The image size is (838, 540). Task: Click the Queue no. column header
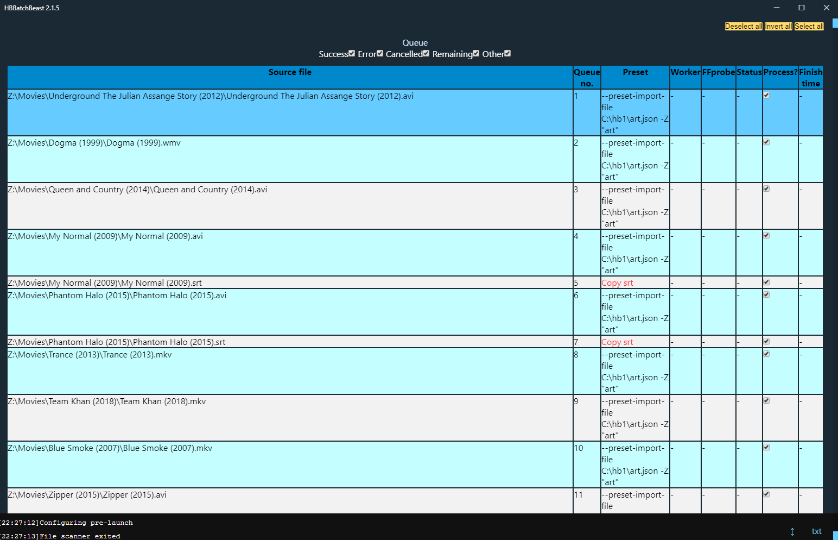587,77
